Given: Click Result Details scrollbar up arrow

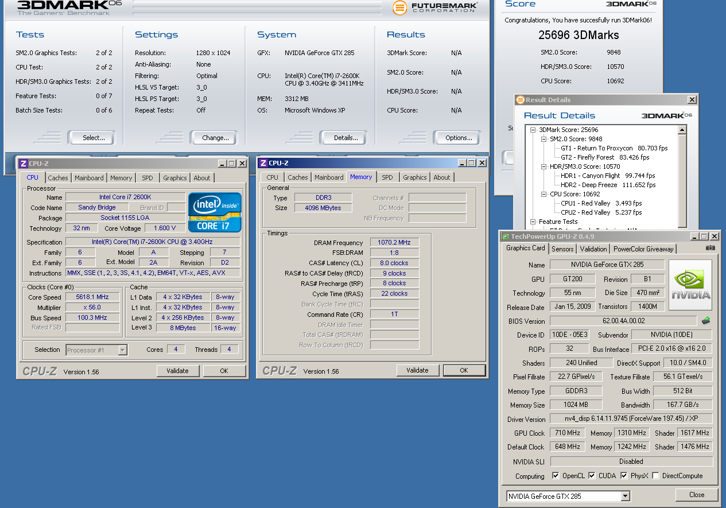Looking at the screenshot, I should tap(682, 130).
